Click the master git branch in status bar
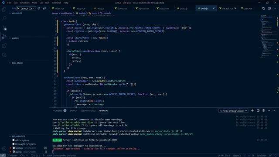The width and height of the screenshot is (279, 157). tap(13, 155)
